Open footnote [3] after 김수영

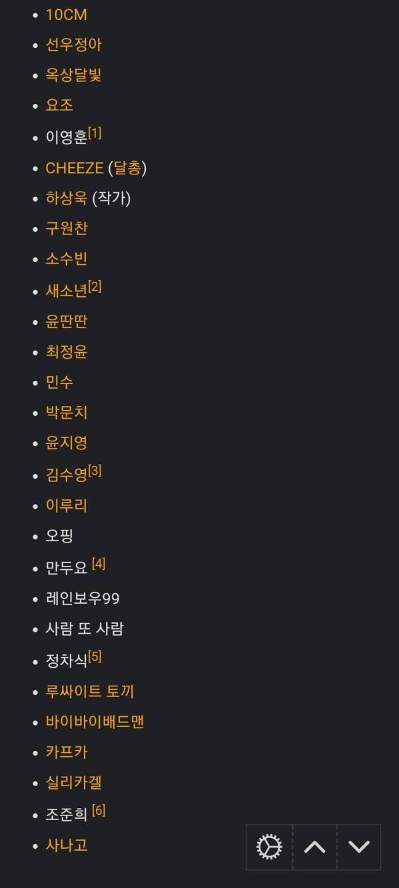coord(95,471)
